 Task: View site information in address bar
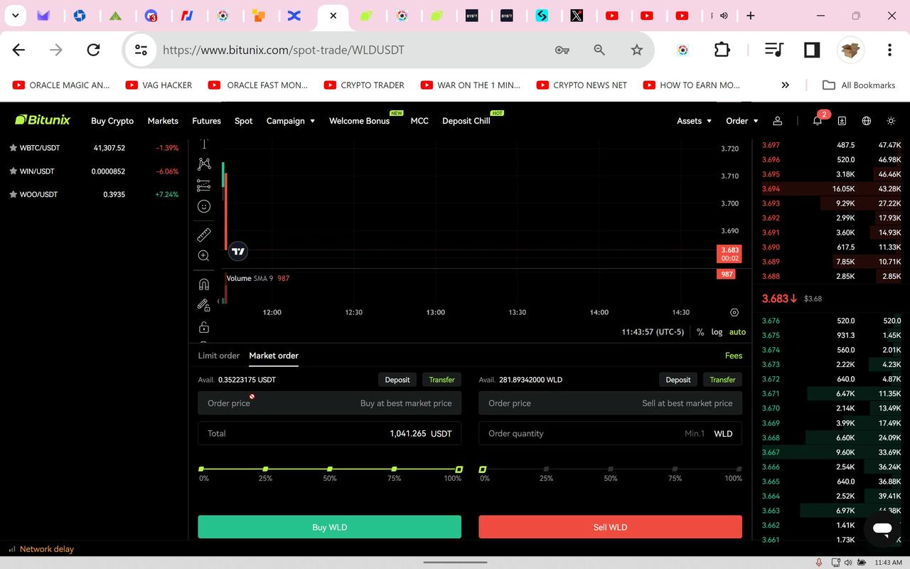click(x=141, y=50)
